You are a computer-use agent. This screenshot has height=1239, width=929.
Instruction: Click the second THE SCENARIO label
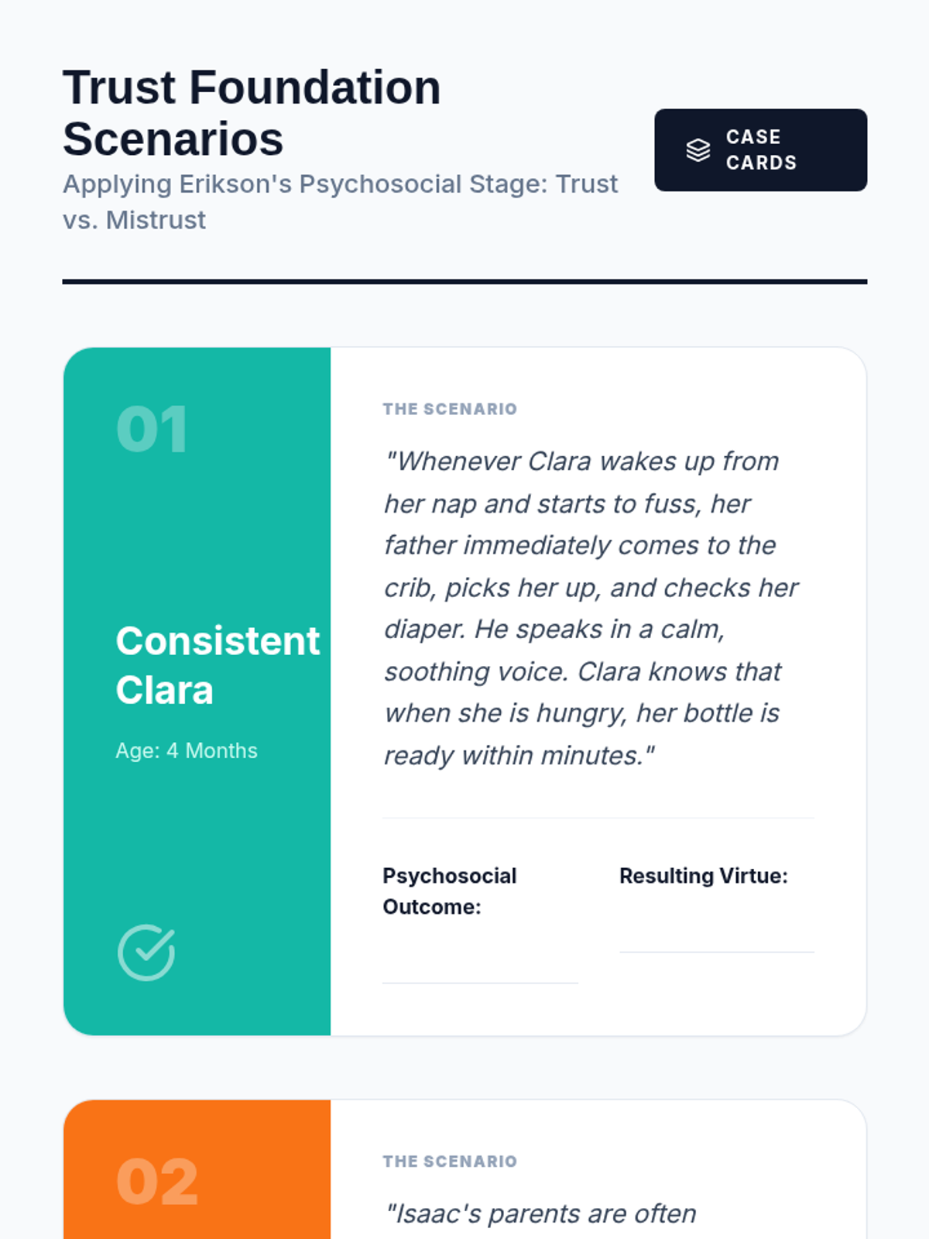(x=450, y=1162)
